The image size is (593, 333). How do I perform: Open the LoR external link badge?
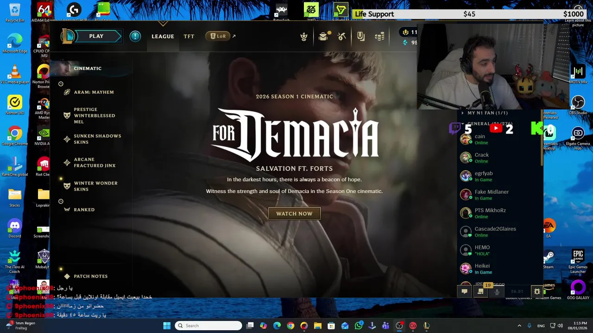pos(218,36)
